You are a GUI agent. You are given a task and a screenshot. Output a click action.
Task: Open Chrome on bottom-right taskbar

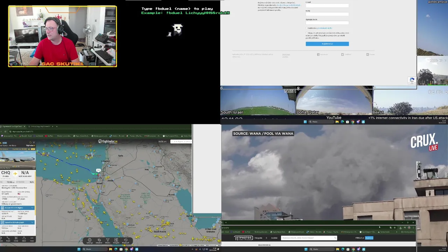(353, 249)
